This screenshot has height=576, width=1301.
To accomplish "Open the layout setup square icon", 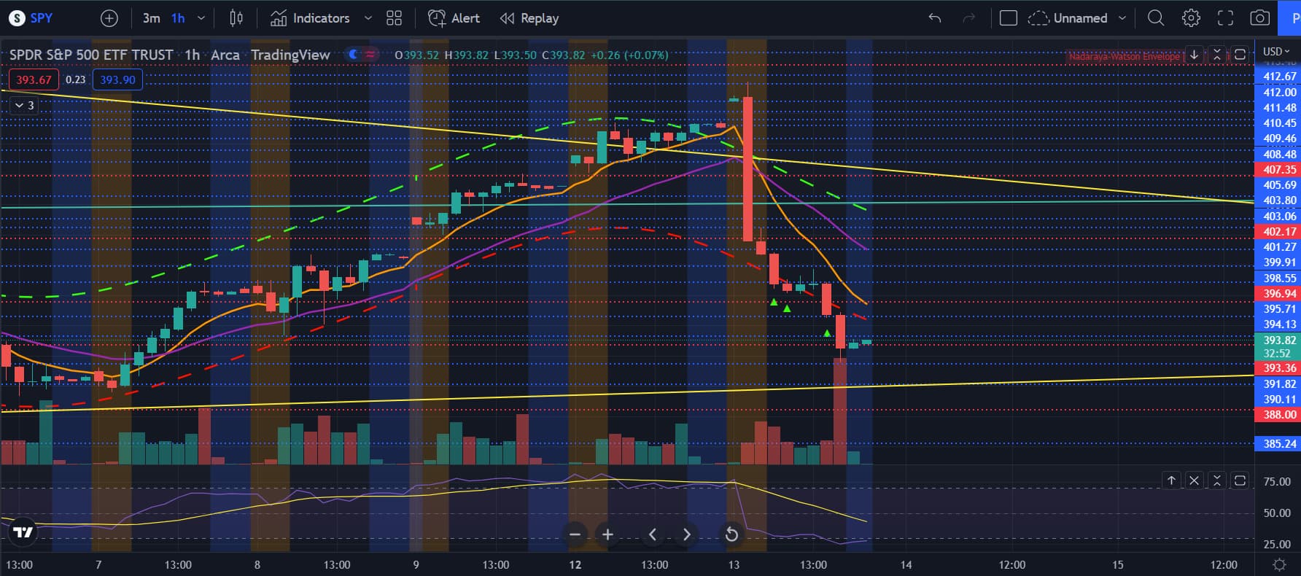I will click(x=1009, y=18).
